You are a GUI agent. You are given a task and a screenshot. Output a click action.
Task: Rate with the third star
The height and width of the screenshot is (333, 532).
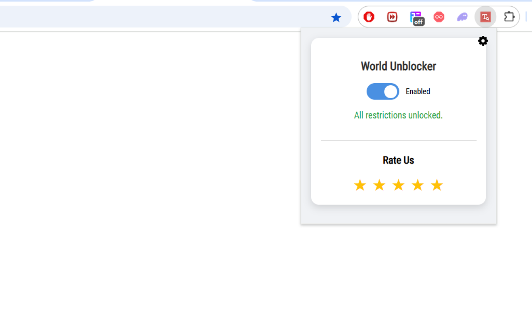398,185
